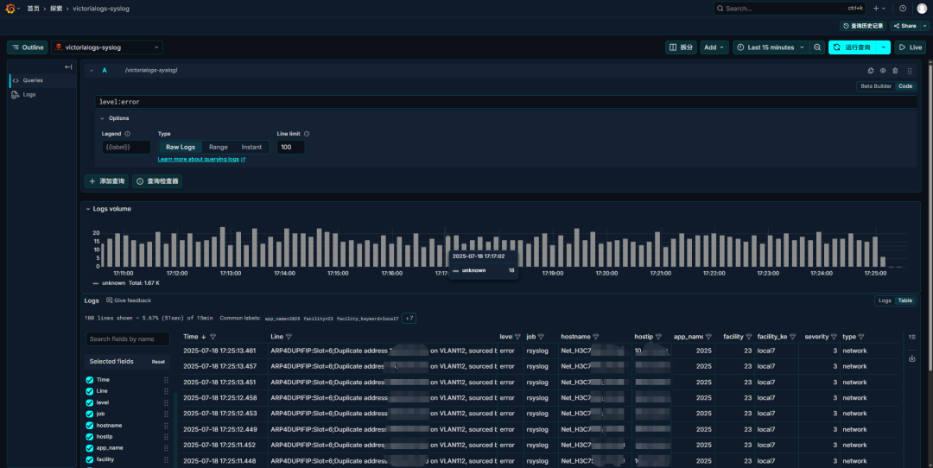Filter the job column

pos(541,337)
